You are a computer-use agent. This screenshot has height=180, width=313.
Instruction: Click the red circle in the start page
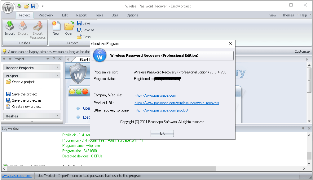85,92
